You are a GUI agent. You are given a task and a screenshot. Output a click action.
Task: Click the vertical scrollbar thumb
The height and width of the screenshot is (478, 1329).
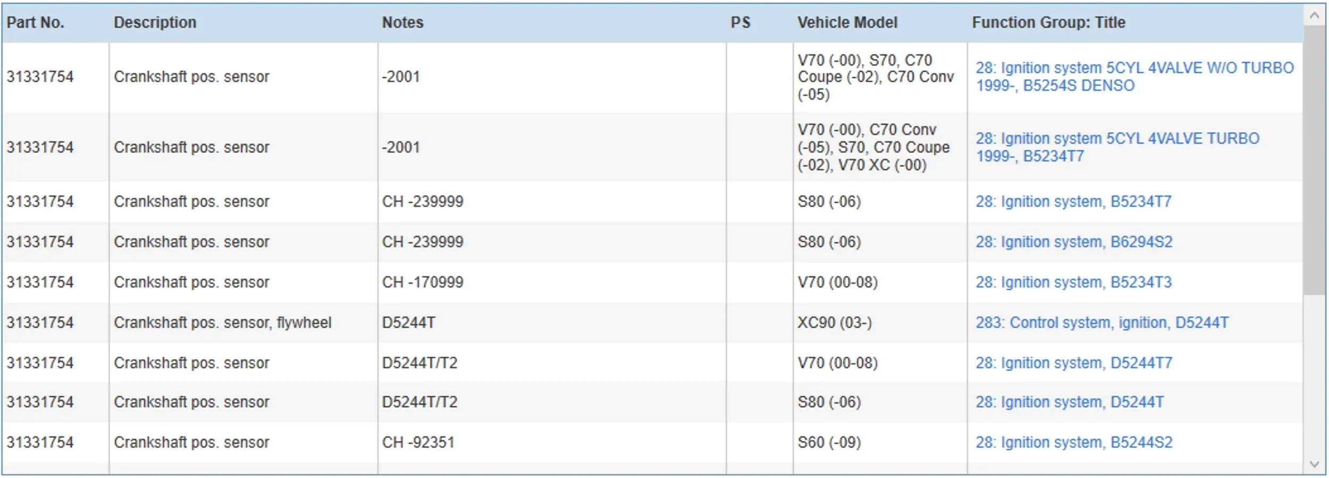click(x=1314, y=159)
